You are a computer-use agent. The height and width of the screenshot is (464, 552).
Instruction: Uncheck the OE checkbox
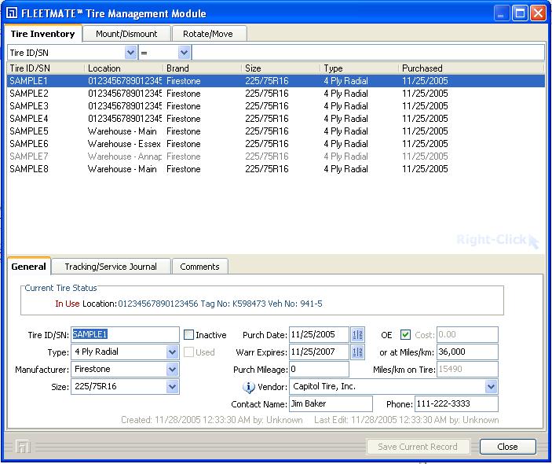405,334
